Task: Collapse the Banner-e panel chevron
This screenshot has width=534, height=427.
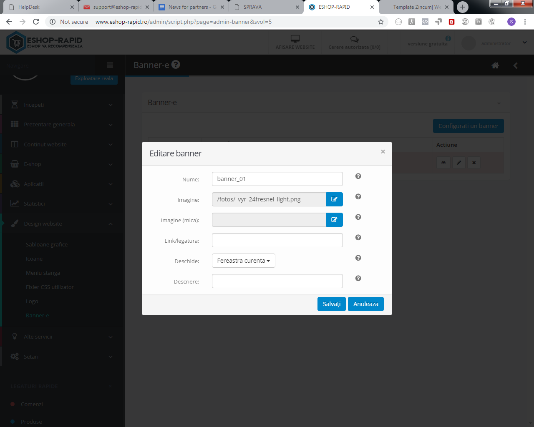Action: click(x=499, y=103)
